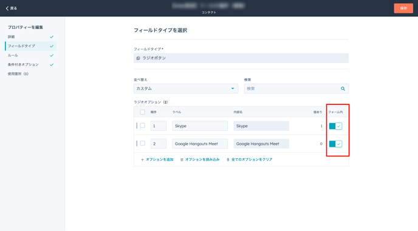Click the dropdown caret in sort box
Screen dimensions: 418x231
[x=233, y=89]
